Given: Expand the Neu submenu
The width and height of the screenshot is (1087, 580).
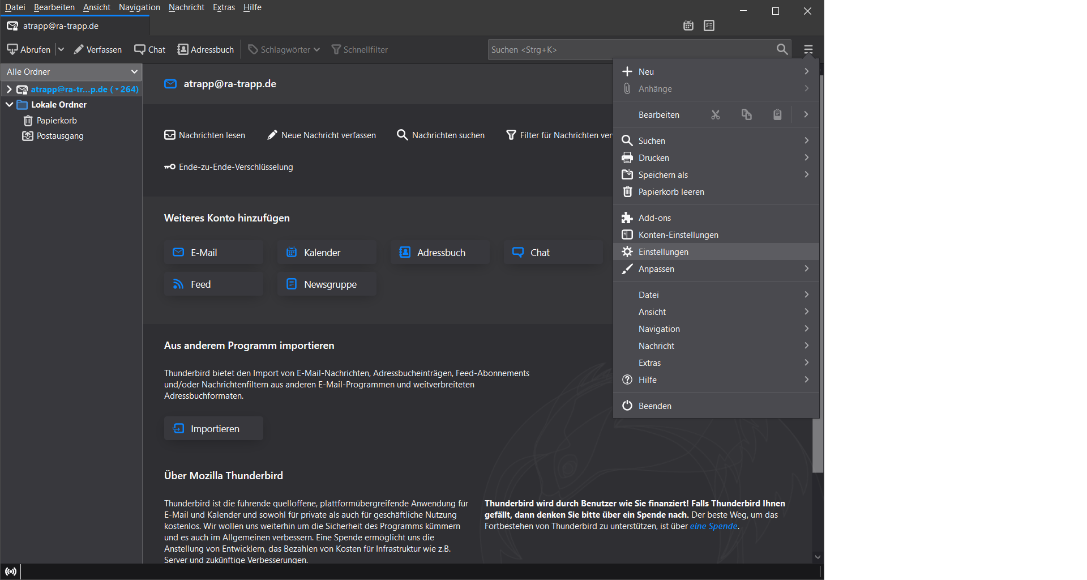Looking at the screenshot, I should click(x=716, y=71).
